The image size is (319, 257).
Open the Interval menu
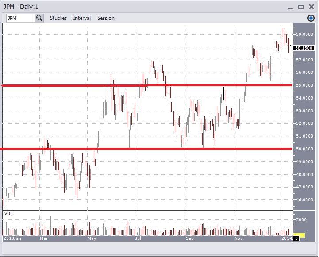coord(82,18)
